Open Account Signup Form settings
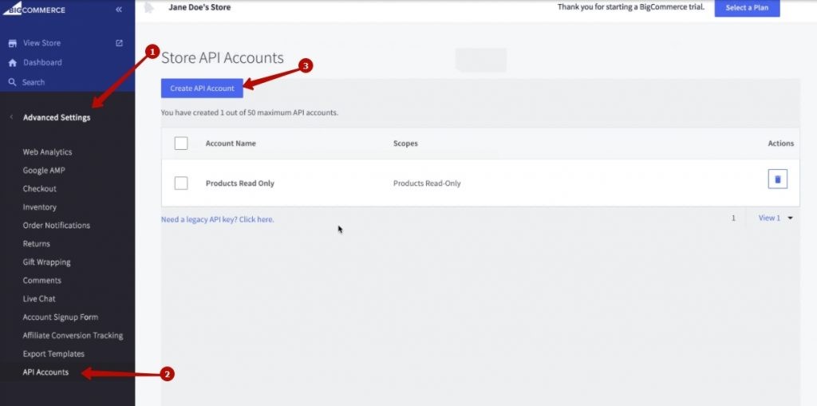 click(x=61, y=317)
